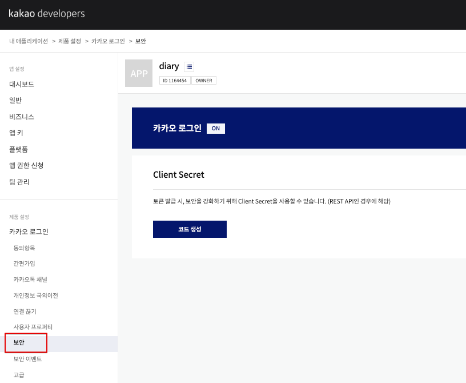Click the 코드 생성 button
The height and width of the screenshot is (383, 466).
click(190, 229)
